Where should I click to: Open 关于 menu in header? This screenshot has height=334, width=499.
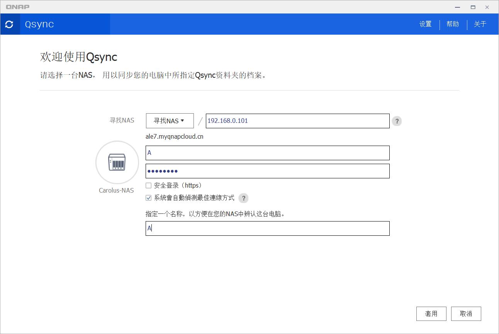pos(480,24)
